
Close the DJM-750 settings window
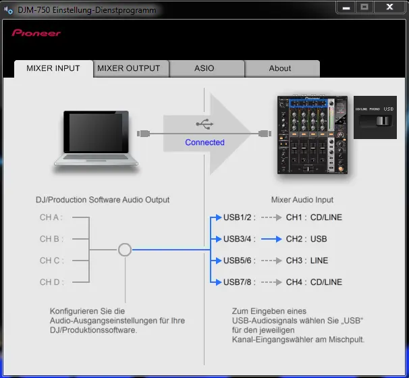(388, 8)
